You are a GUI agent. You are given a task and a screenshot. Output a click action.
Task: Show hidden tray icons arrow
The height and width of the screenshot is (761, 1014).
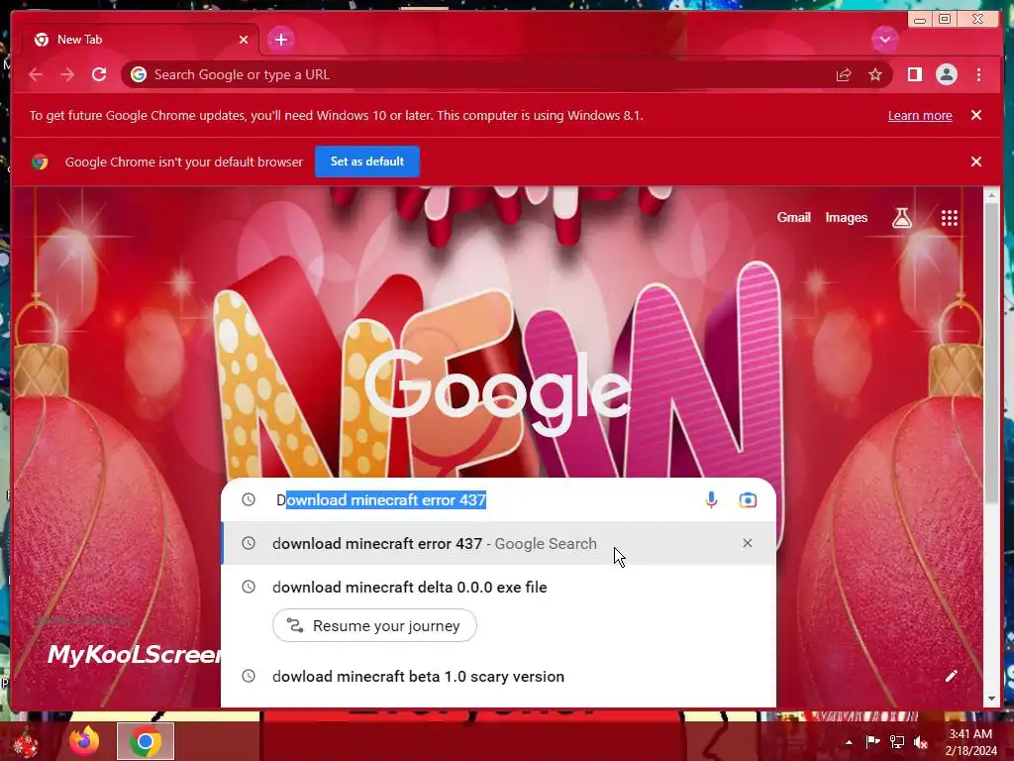point(849,742)
